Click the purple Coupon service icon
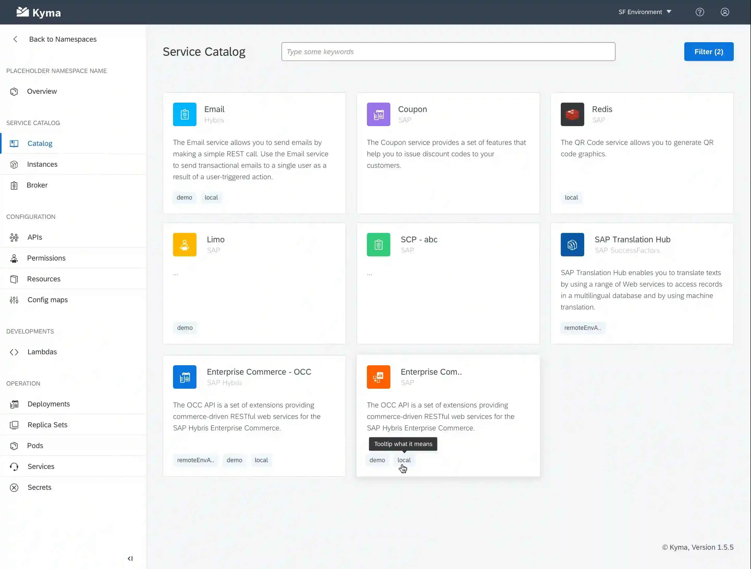Image resolution: width=751 pixels, height=569 pixels. click(378, 114)
